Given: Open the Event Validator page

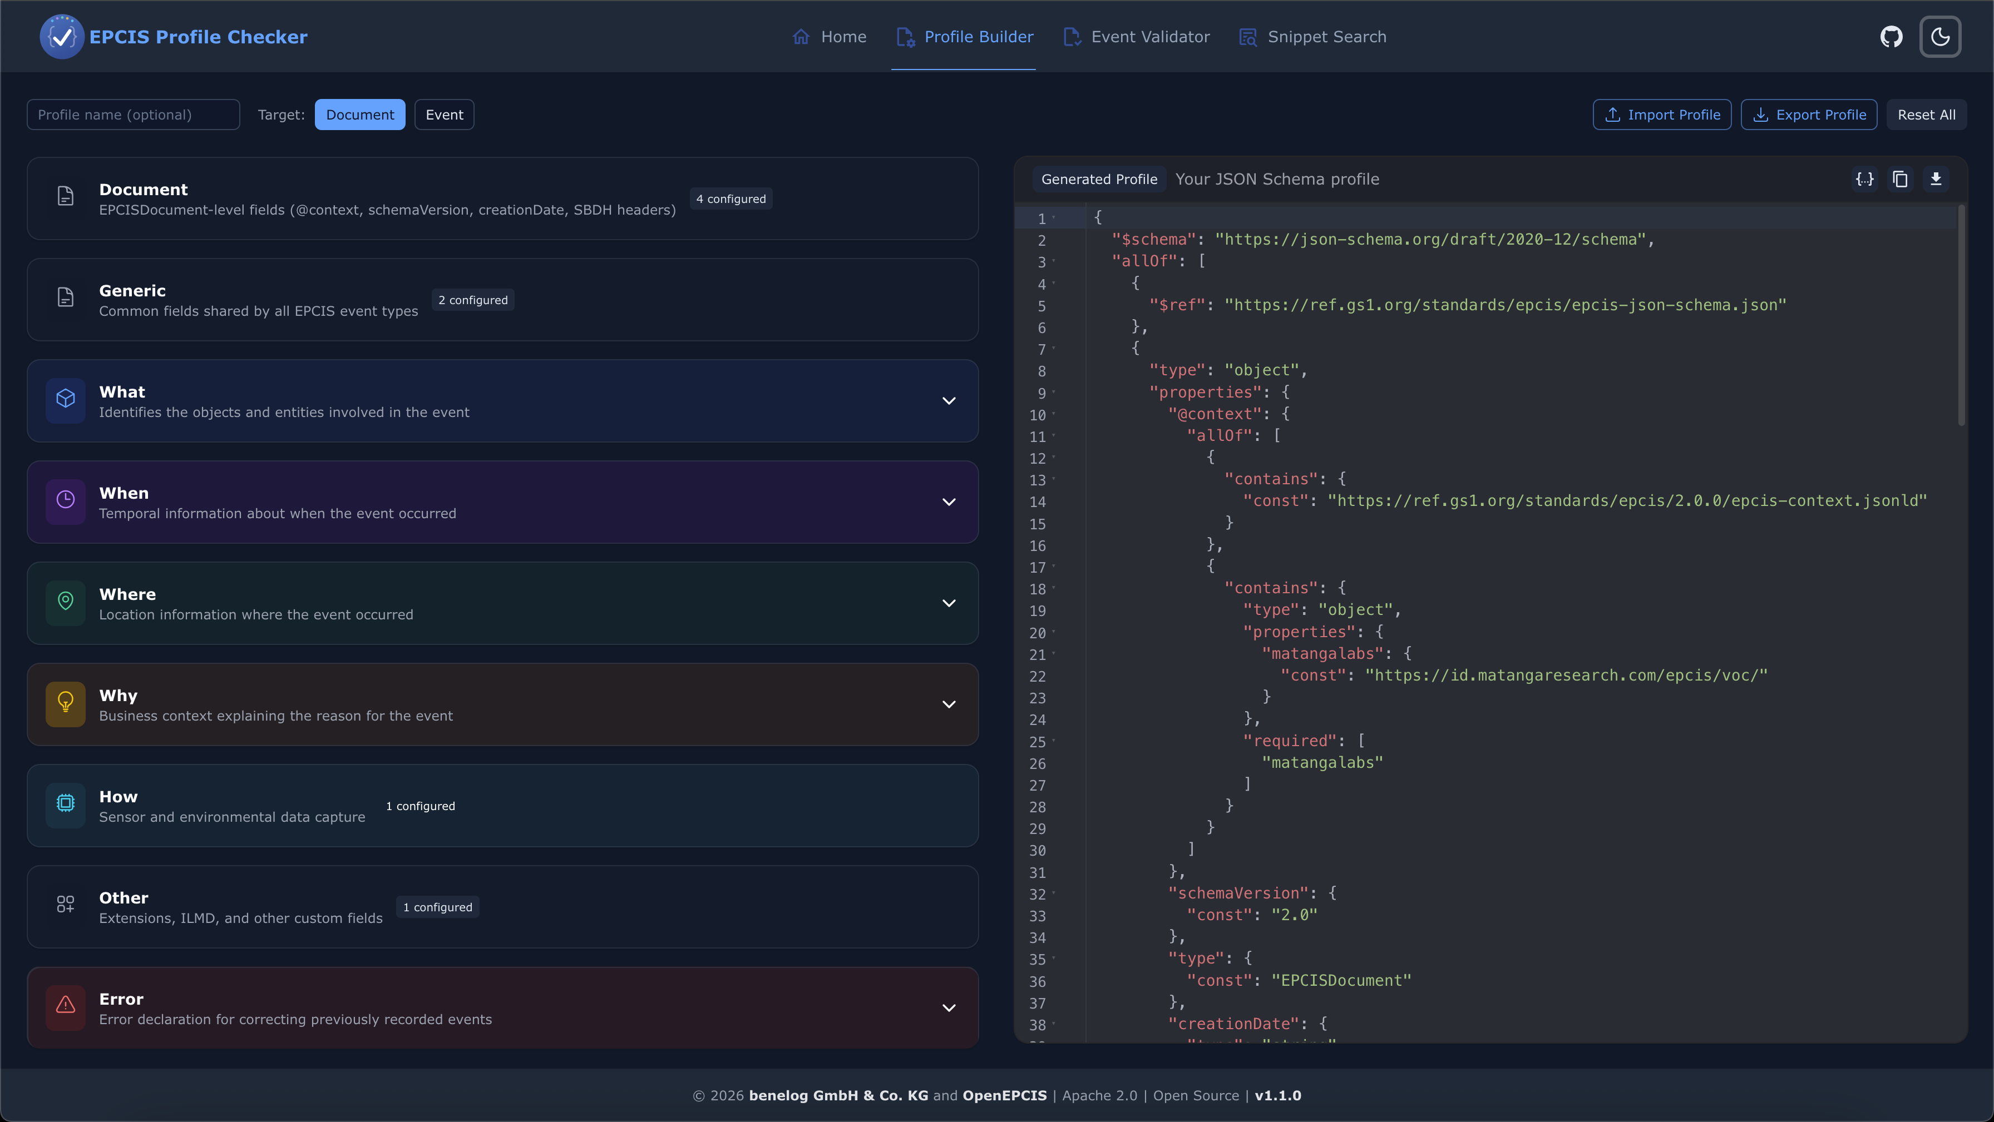Looking at the screenshot, I should (x=1136, y=36).
